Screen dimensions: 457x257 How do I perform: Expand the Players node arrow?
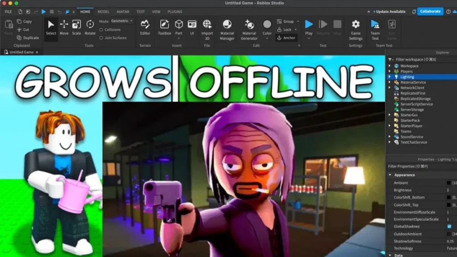[390, 71]
